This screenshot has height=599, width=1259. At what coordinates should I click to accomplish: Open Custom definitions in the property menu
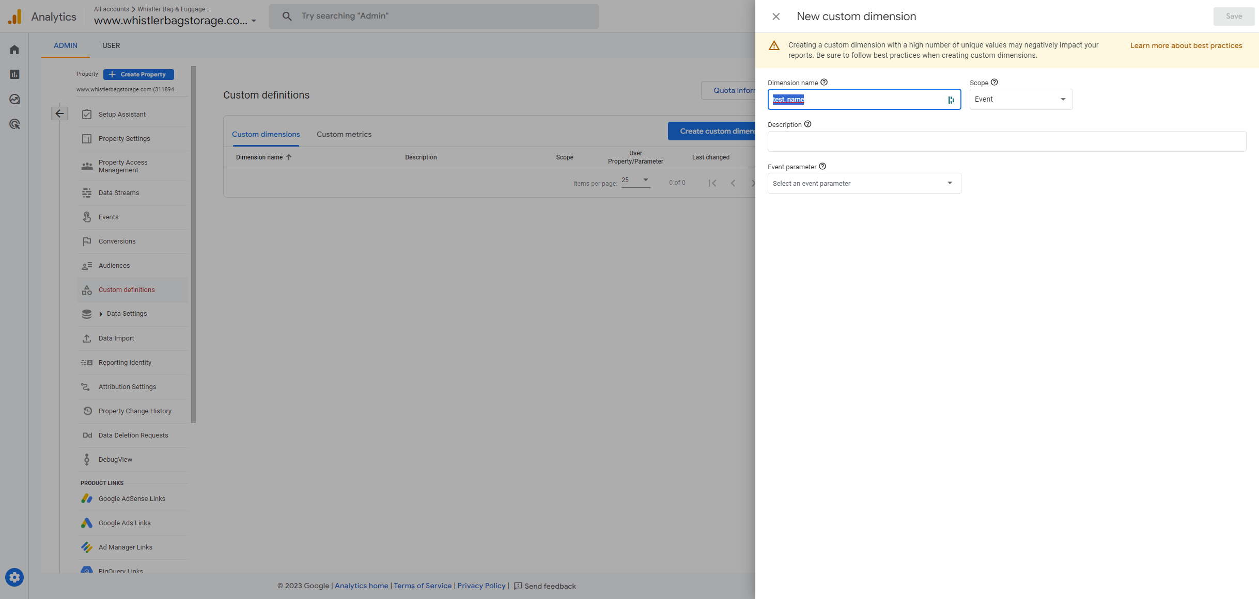coord(127,290)
